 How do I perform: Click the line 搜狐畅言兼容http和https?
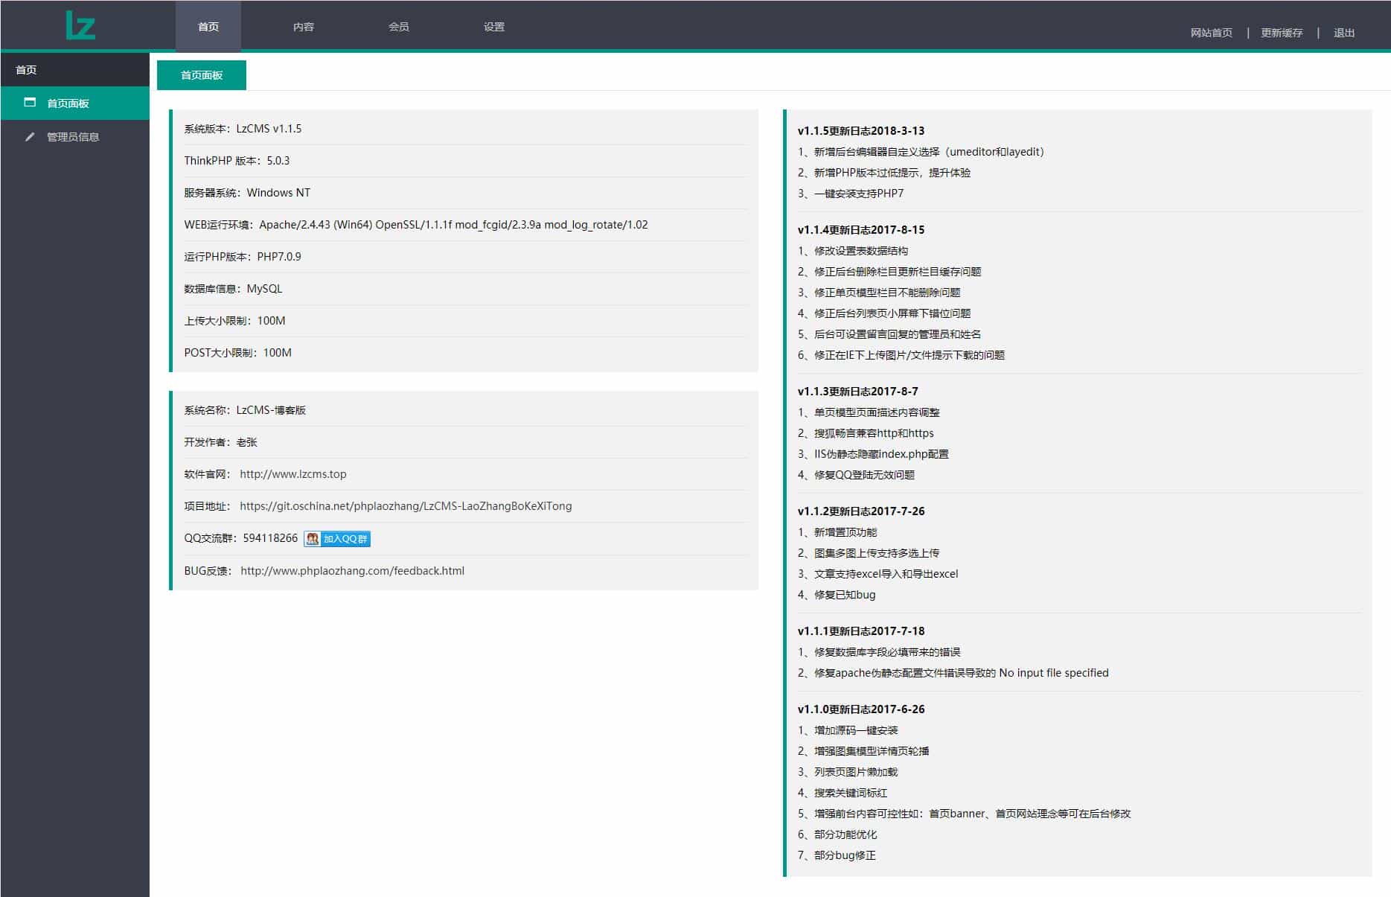[x=866, y=433]
